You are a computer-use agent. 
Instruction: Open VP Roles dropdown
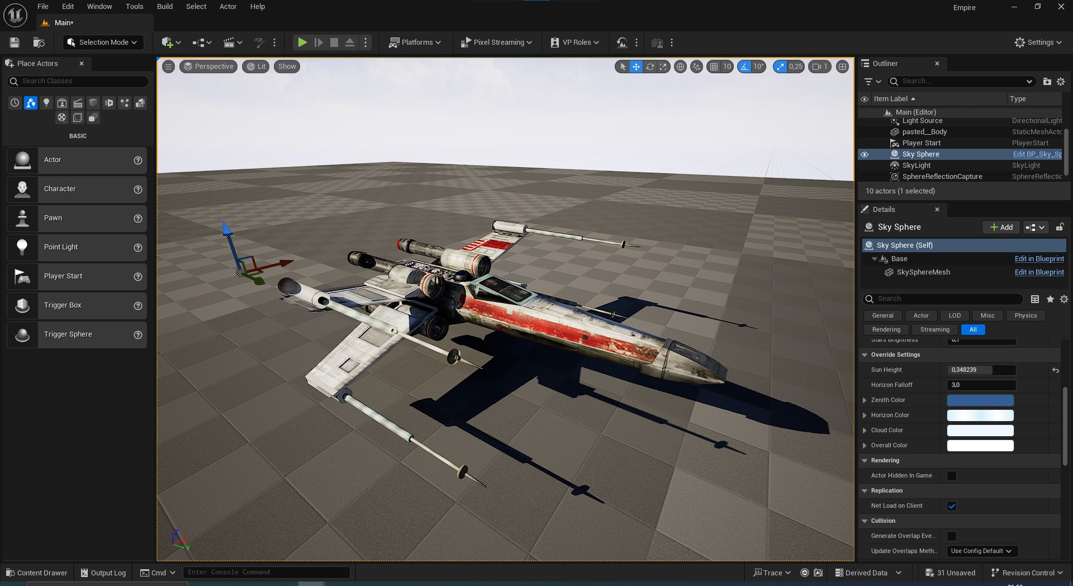[x=575, y=42]
